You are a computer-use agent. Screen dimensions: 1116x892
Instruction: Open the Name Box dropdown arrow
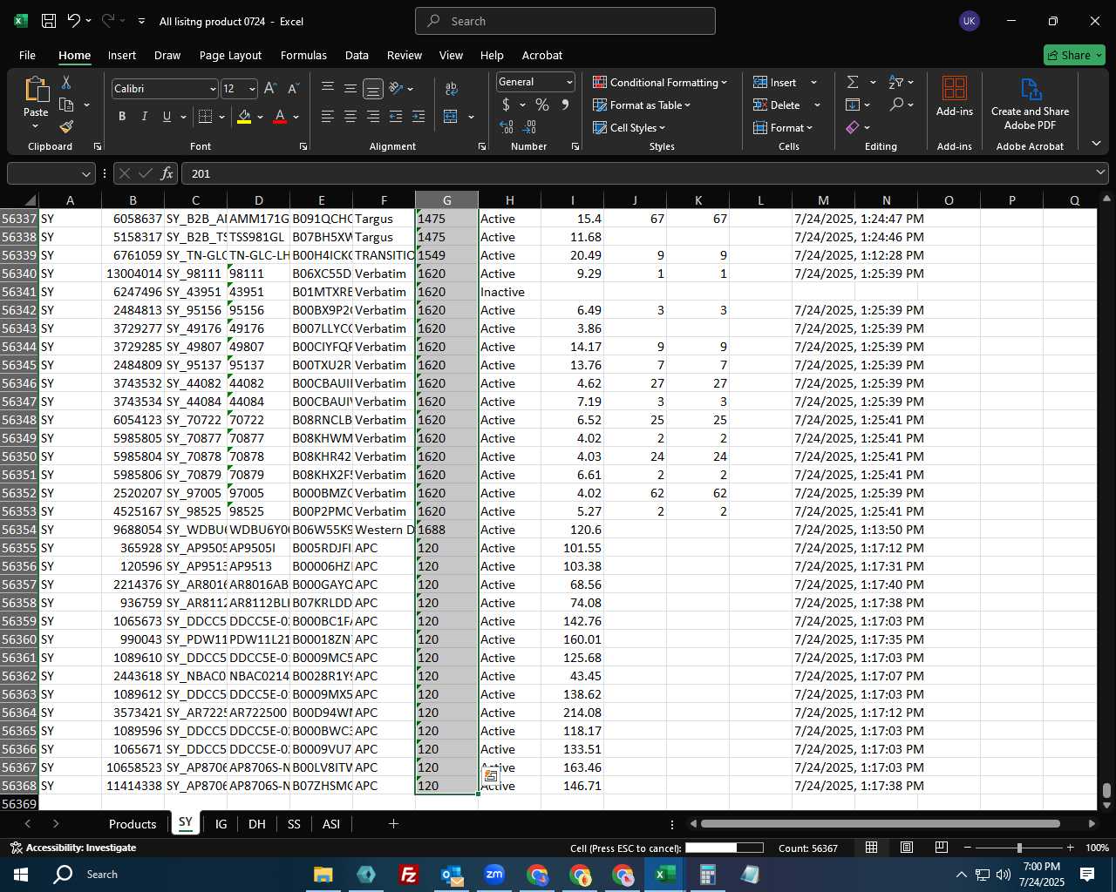[85, 173]
